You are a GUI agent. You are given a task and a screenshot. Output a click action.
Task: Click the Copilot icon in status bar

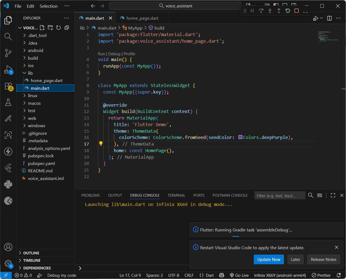point(222,275)
